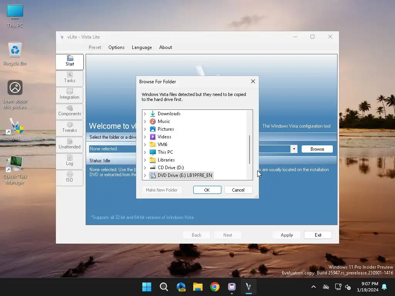The image size is (395, 296).
Task: Open the Tasks section in sidebar
Action: coord(70,78)
